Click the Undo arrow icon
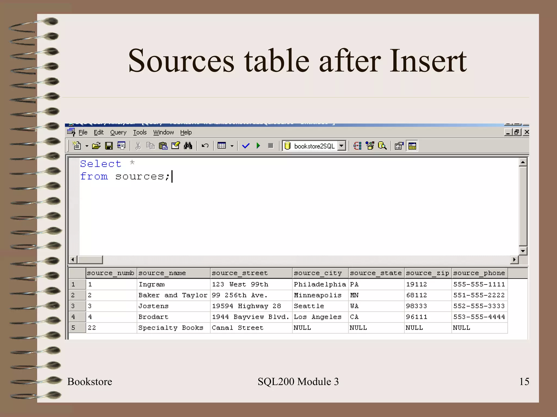The height and width of the screenshot is (417, 557). coord(205,146)
